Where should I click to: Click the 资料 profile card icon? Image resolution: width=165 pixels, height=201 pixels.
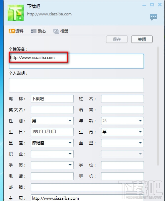11,31
